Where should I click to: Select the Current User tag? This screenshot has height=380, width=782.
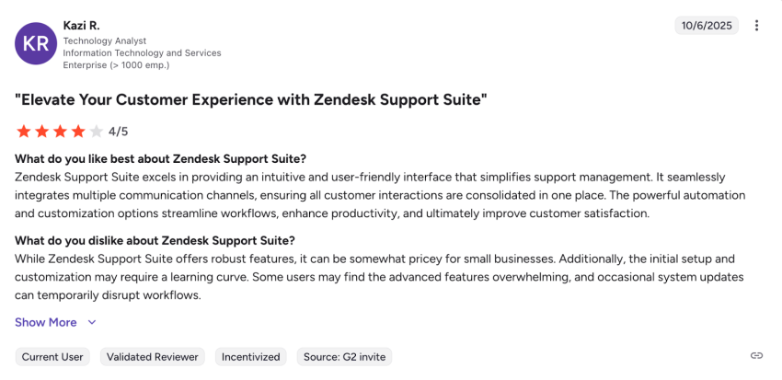click(52, 356)
